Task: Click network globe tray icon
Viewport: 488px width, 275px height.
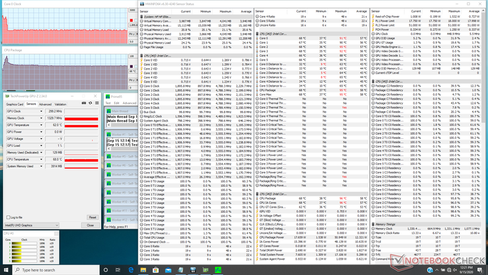Action: (x=449, y=270)
